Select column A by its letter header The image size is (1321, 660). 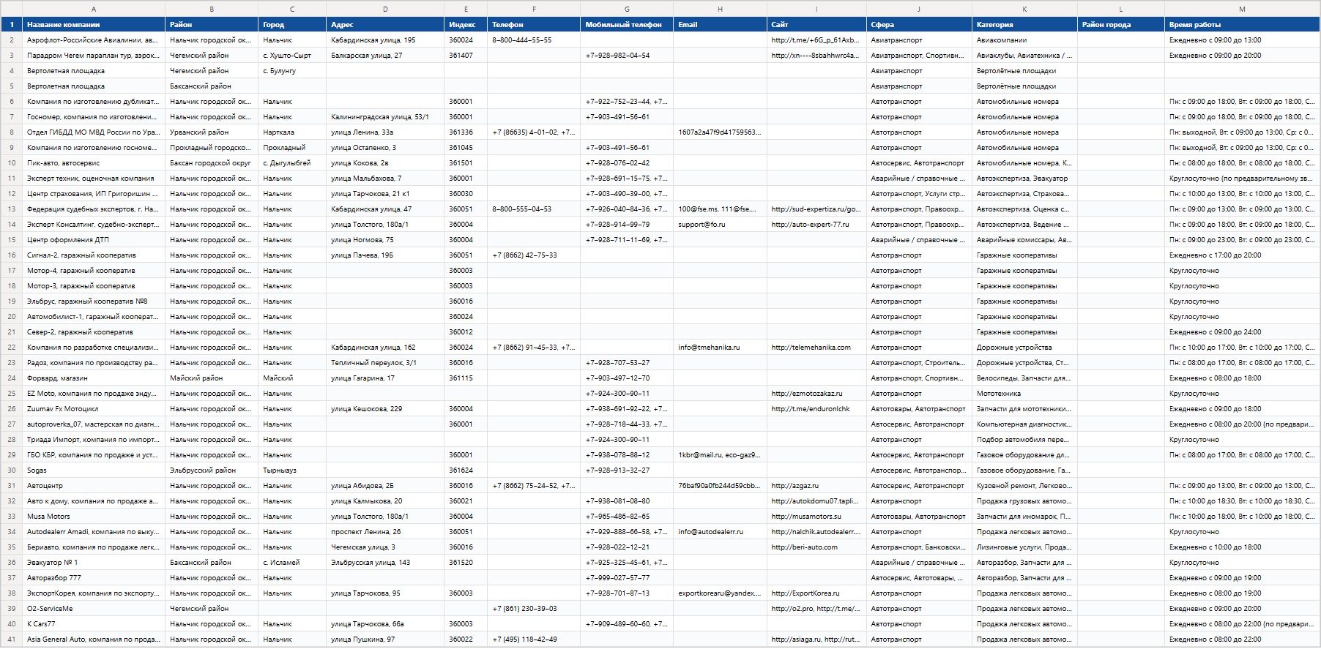94,9
